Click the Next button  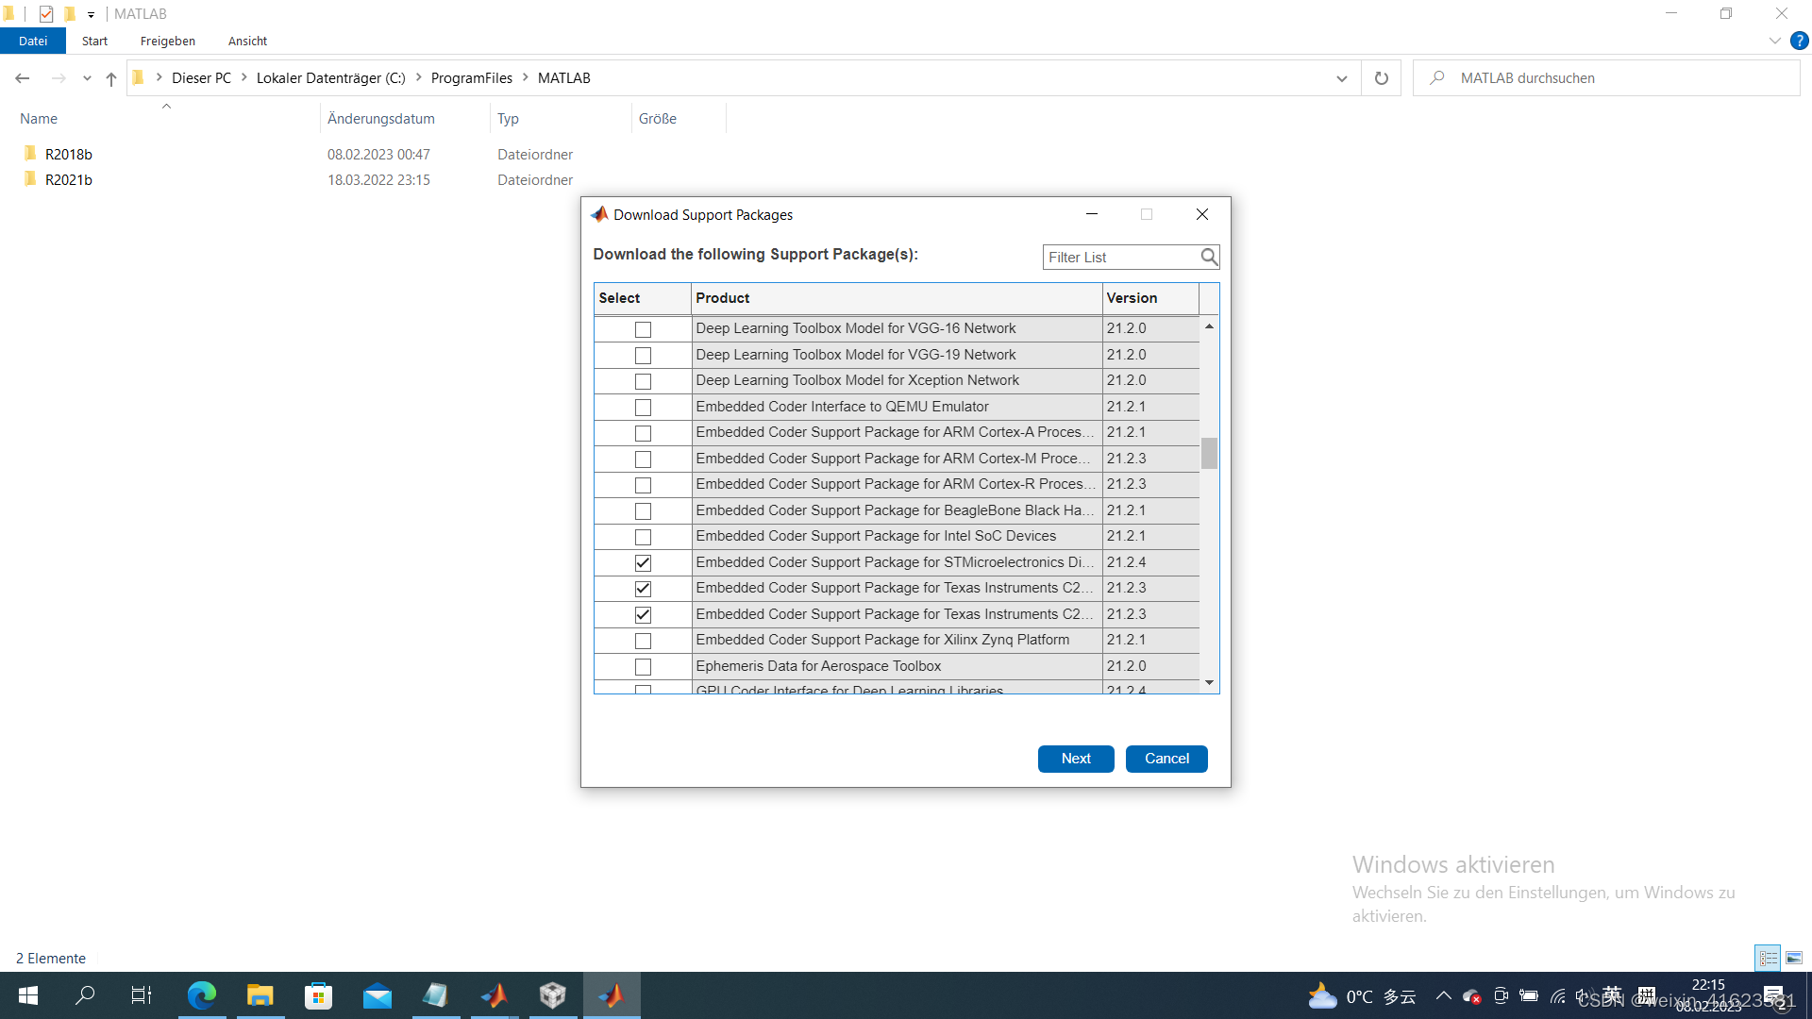1076,759
